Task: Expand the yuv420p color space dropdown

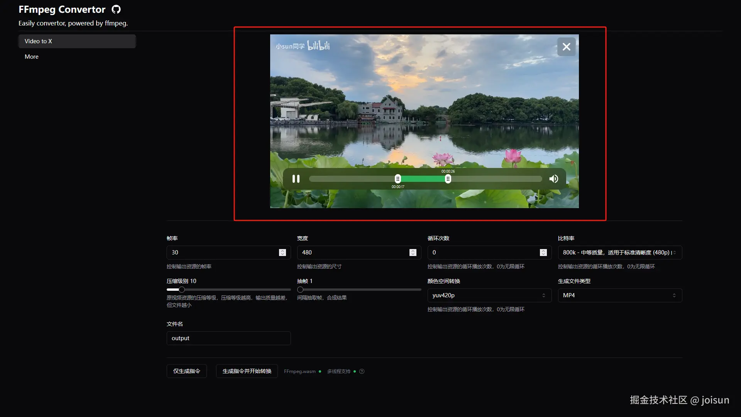Action: [x=489, y=295]
